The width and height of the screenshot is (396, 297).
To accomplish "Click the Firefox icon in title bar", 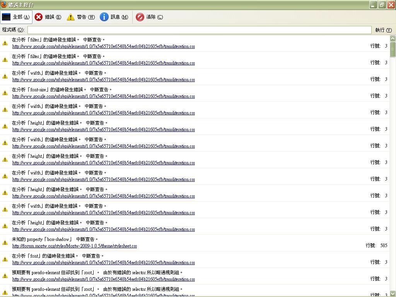I will 4,5.
